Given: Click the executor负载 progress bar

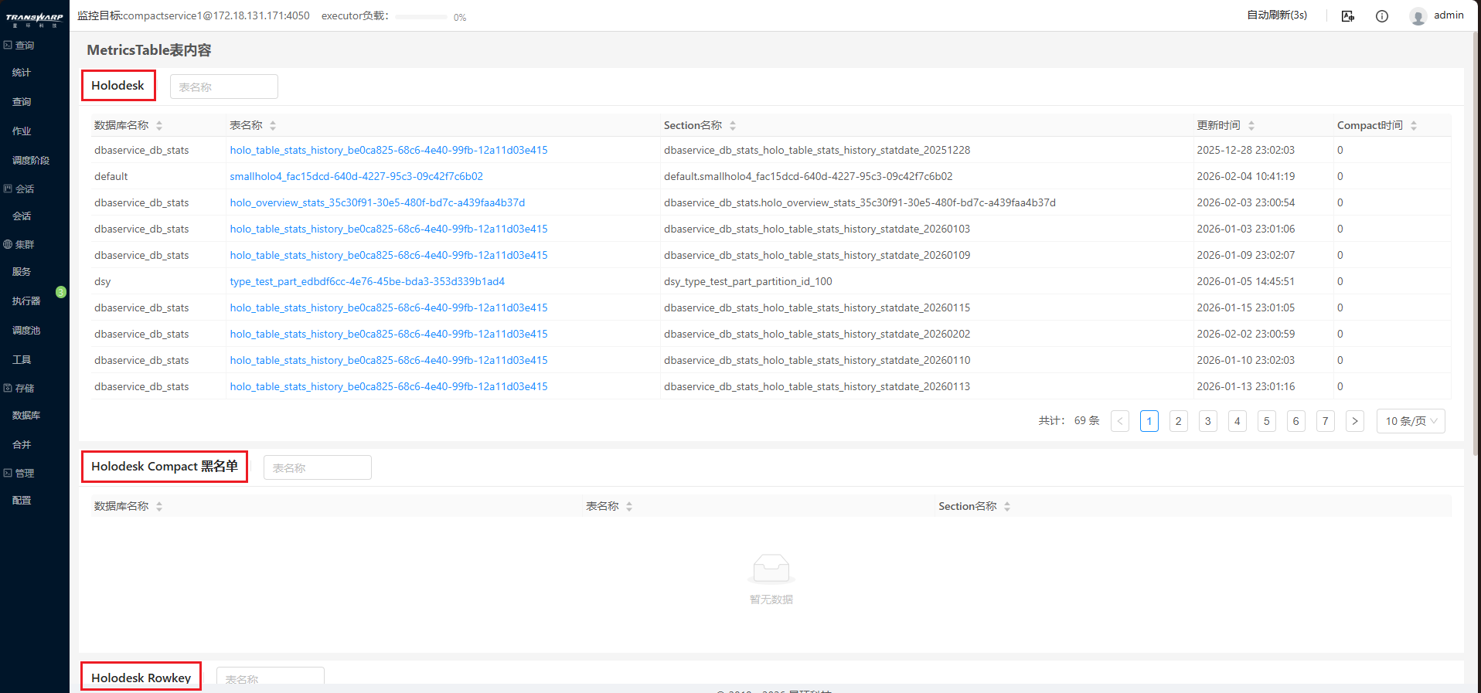Looking at the screenshot, I should tap(421, 17).
